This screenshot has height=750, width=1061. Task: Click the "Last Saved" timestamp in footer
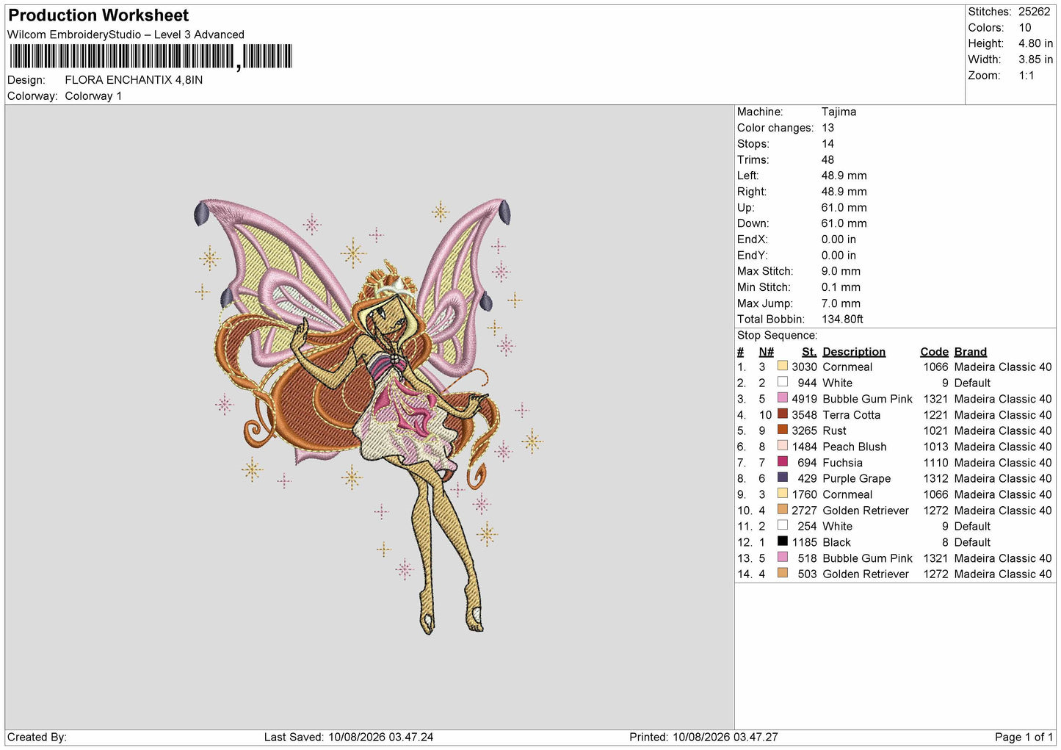coord(349,738)
